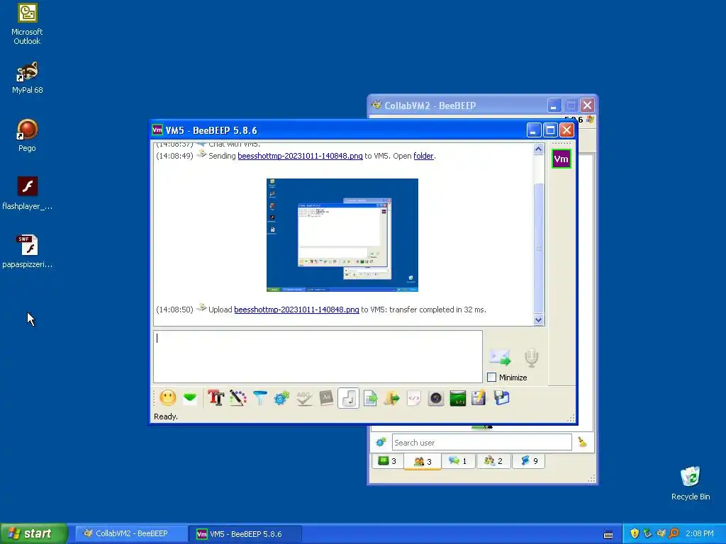The width and height of the screenshot is (726, 544).
Task: Select papaspizzeri SWF file icon
Action: pos(28,251)
